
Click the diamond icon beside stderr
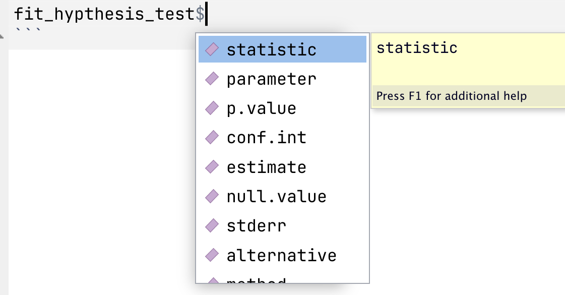(x=212, y=225)
